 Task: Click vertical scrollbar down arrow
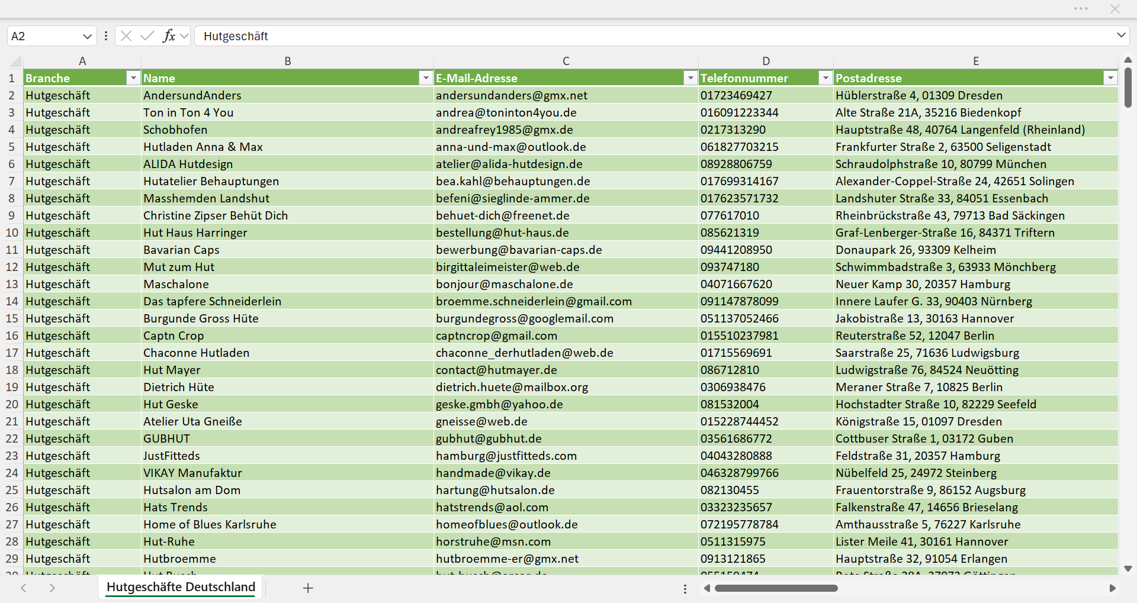point(1128,569)
